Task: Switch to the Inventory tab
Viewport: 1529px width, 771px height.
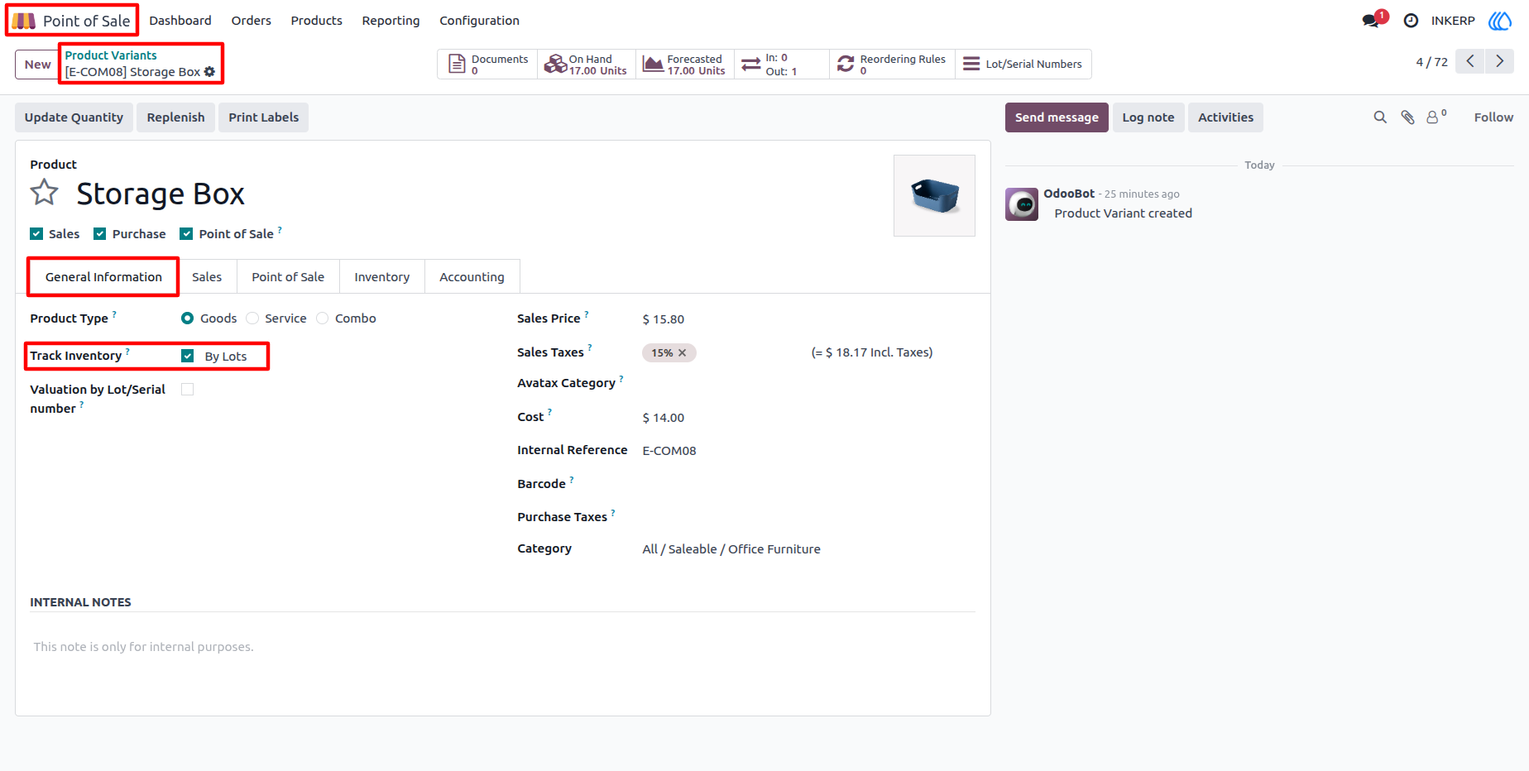Action: click(x=382, y=277)
